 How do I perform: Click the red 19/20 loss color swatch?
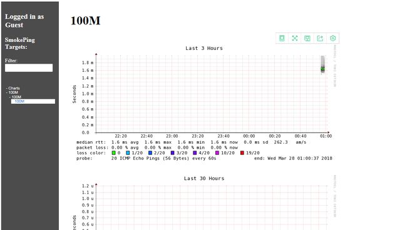click(242, 153)
